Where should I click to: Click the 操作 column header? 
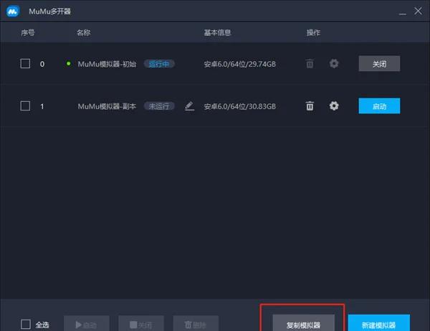pos(313,33)
